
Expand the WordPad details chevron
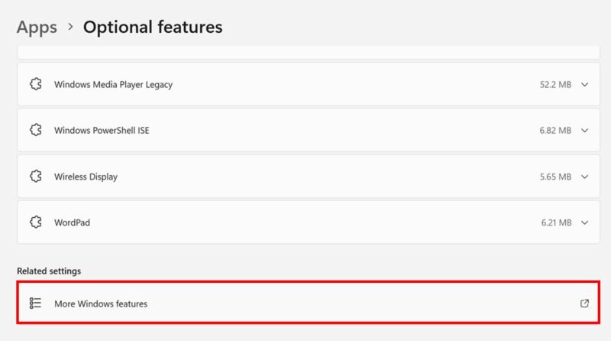click(585, 222)
